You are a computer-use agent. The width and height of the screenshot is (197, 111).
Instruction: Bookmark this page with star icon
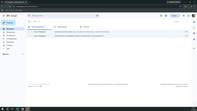pos(180,6)
